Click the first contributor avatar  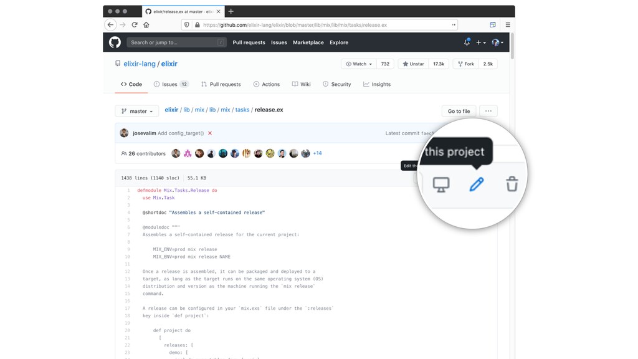point(176,153)
